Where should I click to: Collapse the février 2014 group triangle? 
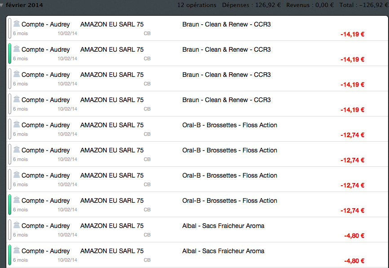pyautogui.click(x=1, y=5)
